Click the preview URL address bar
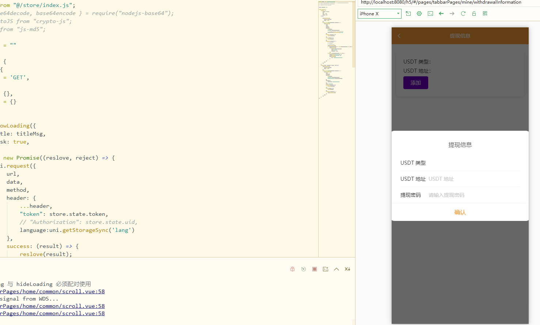Viewport: 540px width, 325px height. 446,3
